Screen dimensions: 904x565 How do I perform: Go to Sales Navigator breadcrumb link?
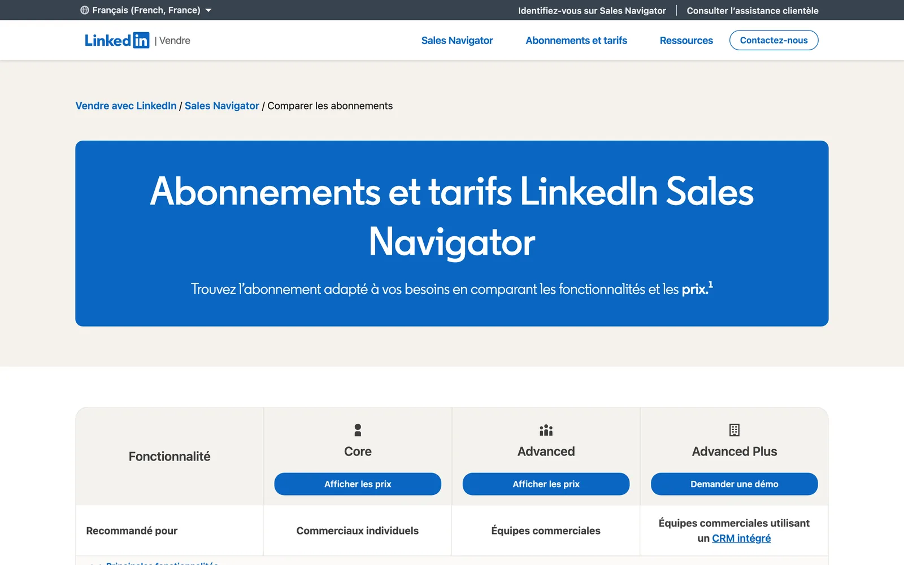click(222, 106)
